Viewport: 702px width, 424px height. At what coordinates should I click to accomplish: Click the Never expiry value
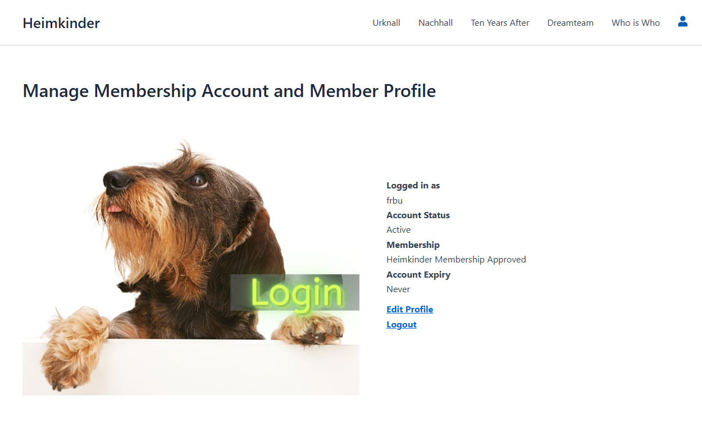(398, 289)
